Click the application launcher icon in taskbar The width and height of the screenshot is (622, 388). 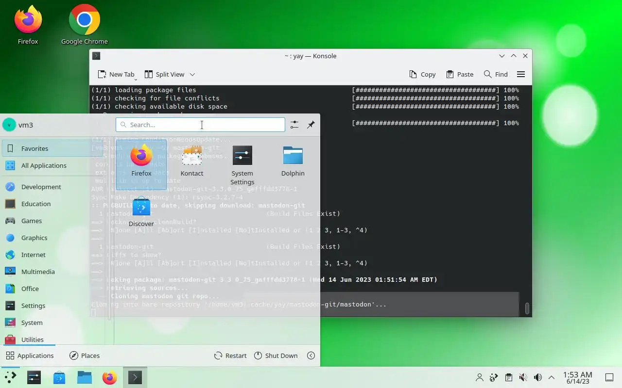(10, 377)
